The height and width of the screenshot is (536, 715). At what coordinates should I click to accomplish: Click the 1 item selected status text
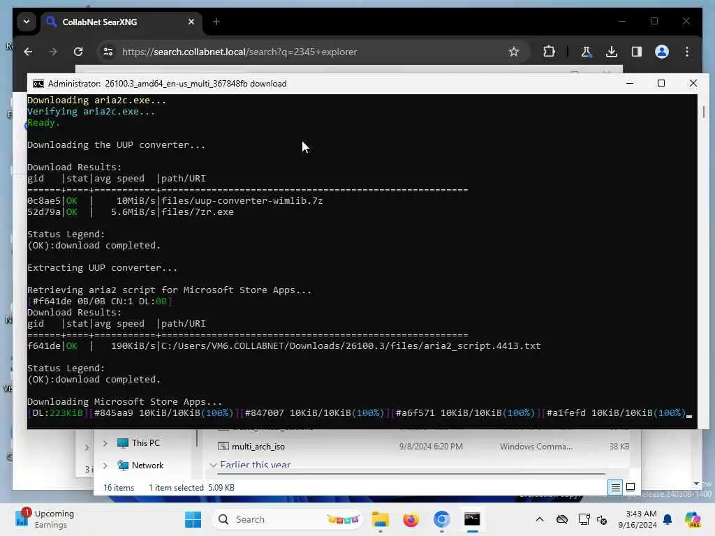[x=176, y=488]
